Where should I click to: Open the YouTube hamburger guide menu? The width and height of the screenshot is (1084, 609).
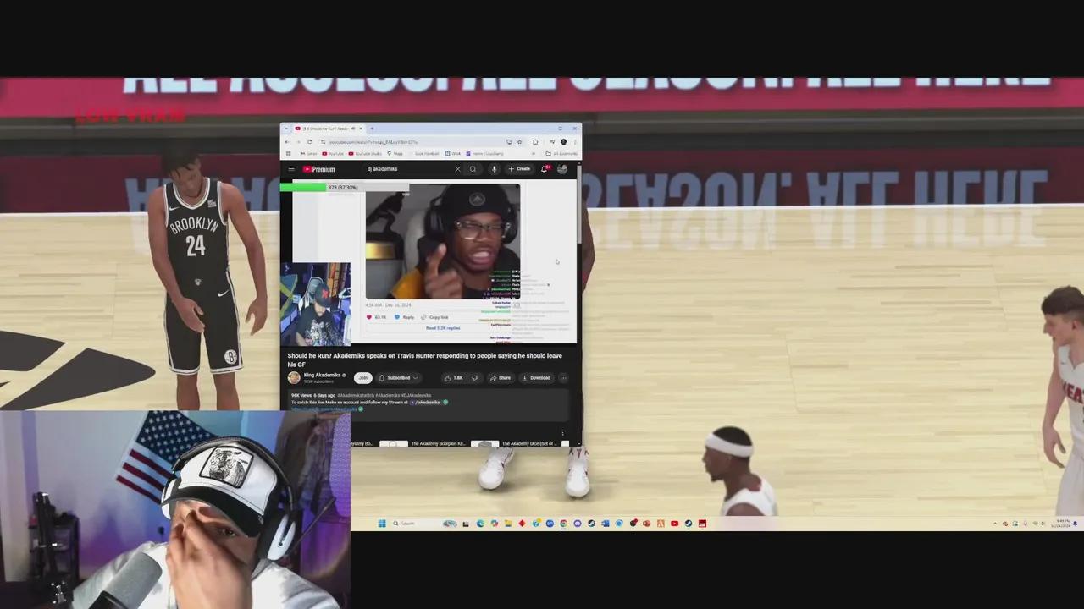[291, 169]
